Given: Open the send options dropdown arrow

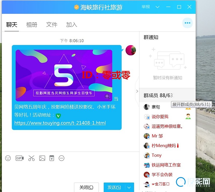Looking at the screenshot, I should (129, 187).
